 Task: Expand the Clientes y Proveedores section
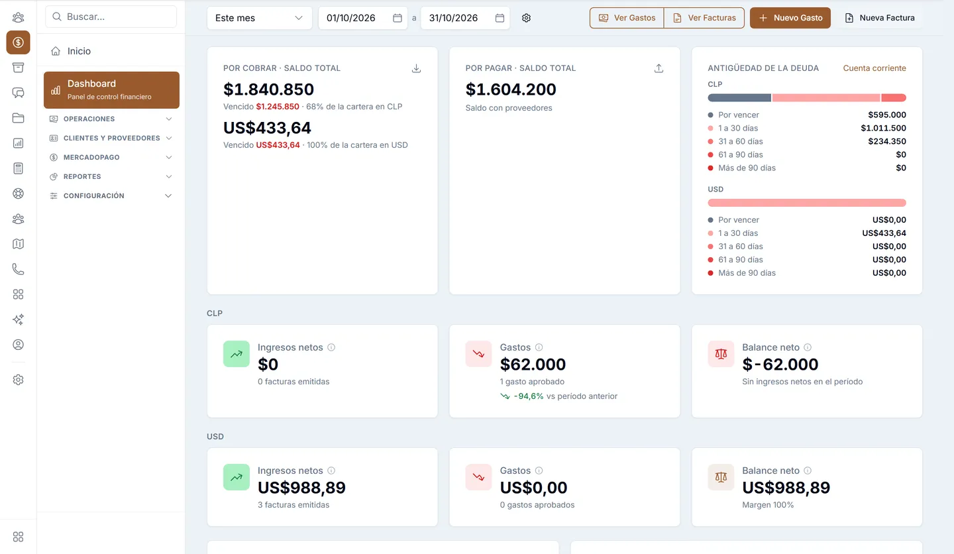click(x=111, y=138)
